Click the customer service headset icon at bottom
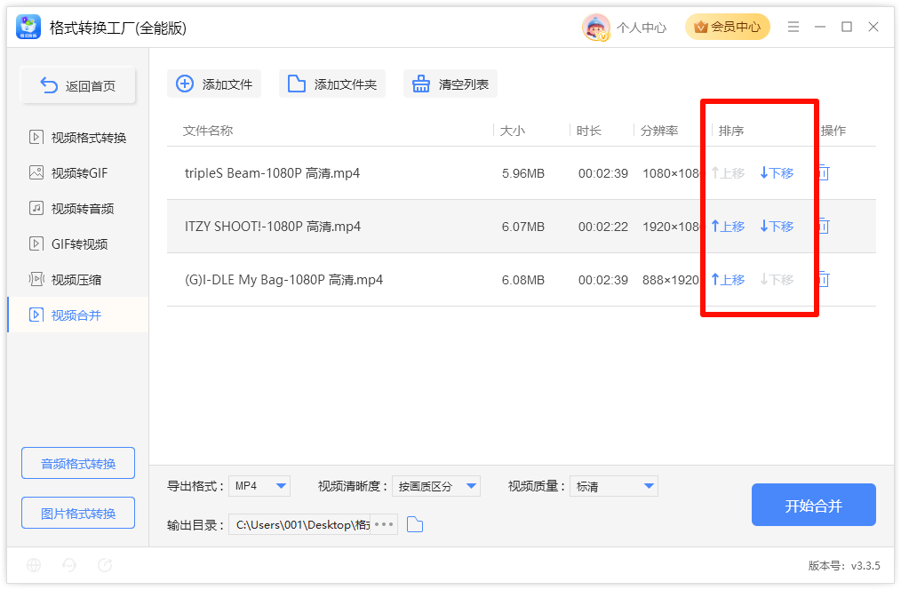Screen dimensions: 901x590 pos(69,565)
